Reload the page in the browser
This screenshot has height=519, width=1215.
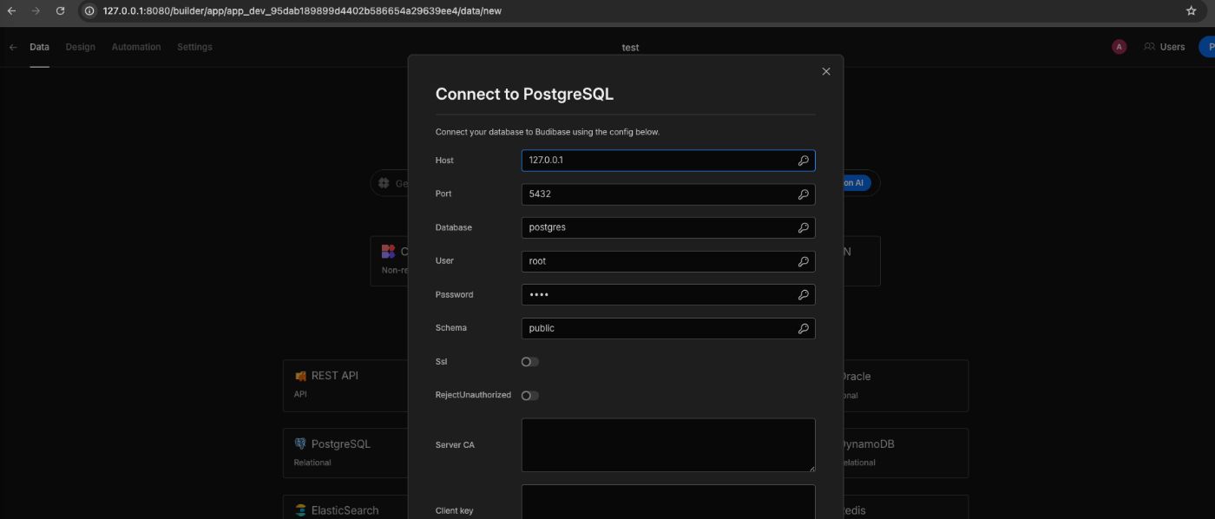[x=60, y=10]
